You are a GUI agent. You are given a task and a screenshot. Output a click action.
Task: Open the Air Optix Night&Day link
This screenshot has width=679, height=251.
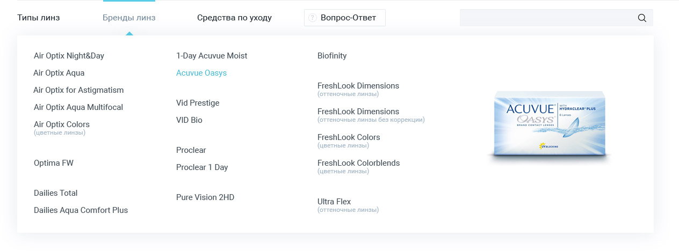69,56
